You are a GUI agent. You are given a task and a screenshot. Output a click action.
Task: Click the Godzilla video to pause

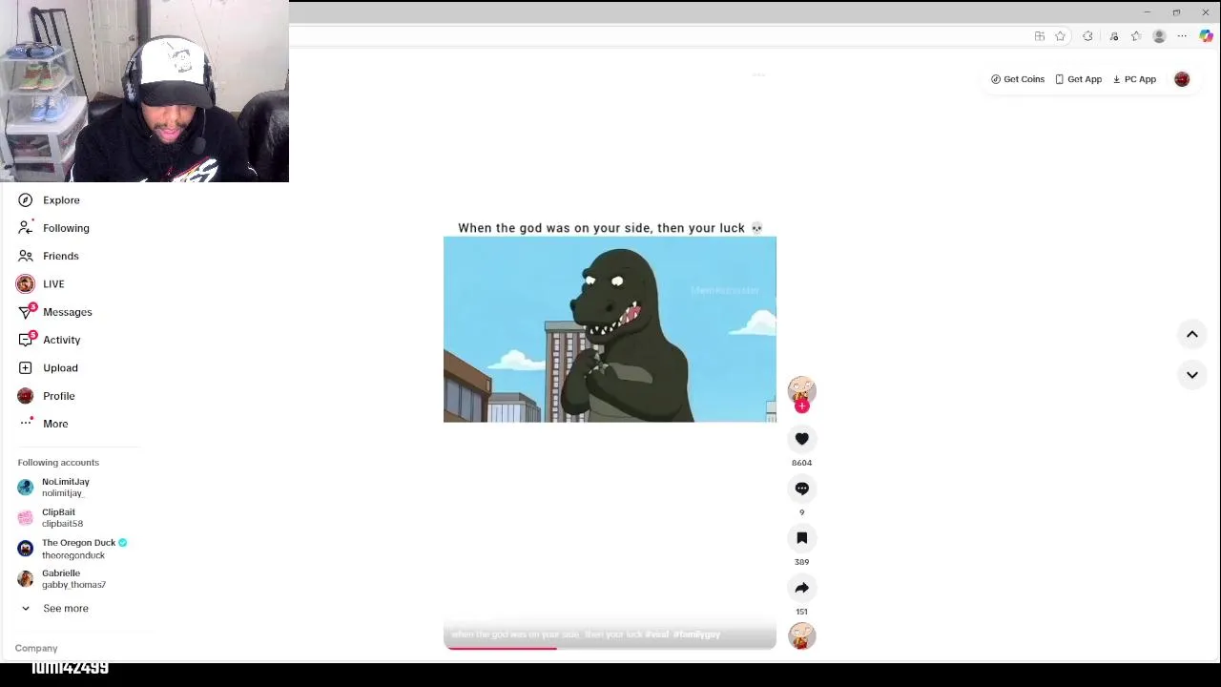610,329
